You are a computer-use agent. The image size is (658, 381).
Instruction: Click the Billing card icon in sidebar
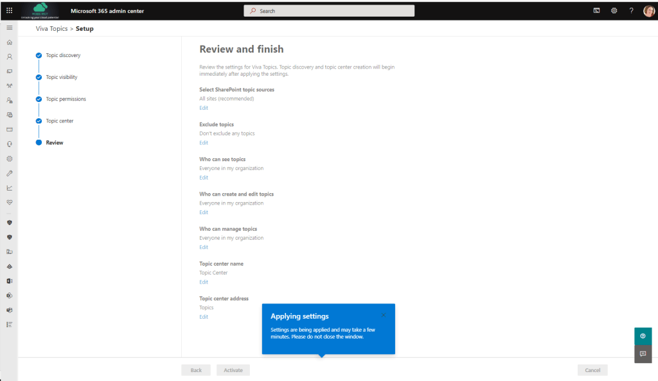click(9, 129)
